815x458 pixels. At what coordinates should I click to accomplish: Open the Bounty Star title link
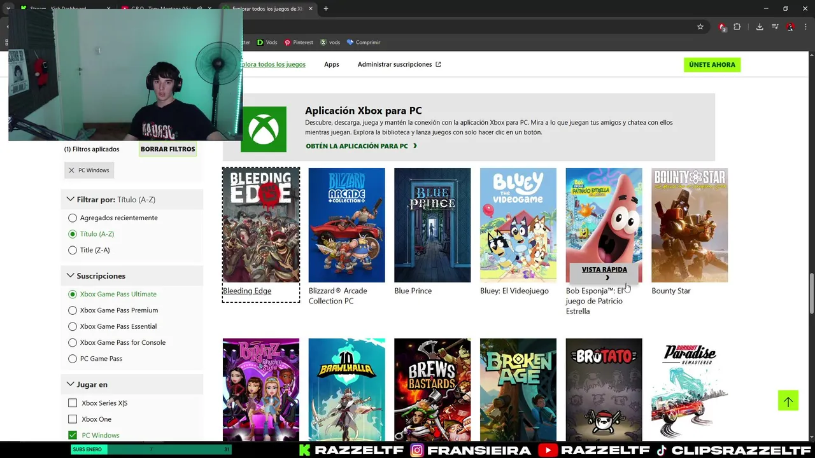671,291
